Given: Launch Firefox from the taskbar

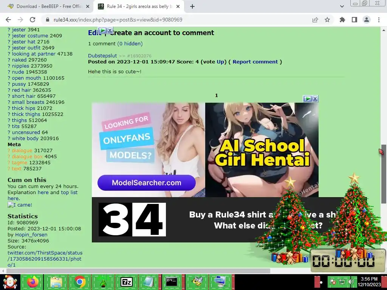Looking at the screenshot, I should (33, 282).
